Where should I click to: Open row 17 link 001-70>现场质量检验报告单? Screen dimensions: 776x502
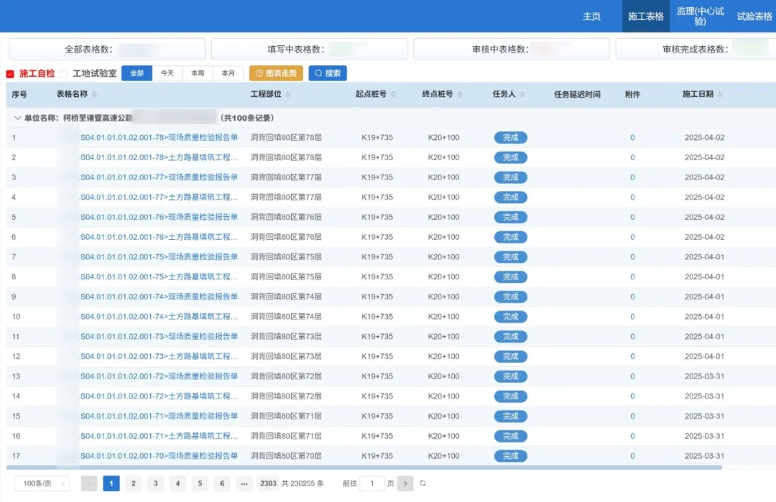click(159, 455)
